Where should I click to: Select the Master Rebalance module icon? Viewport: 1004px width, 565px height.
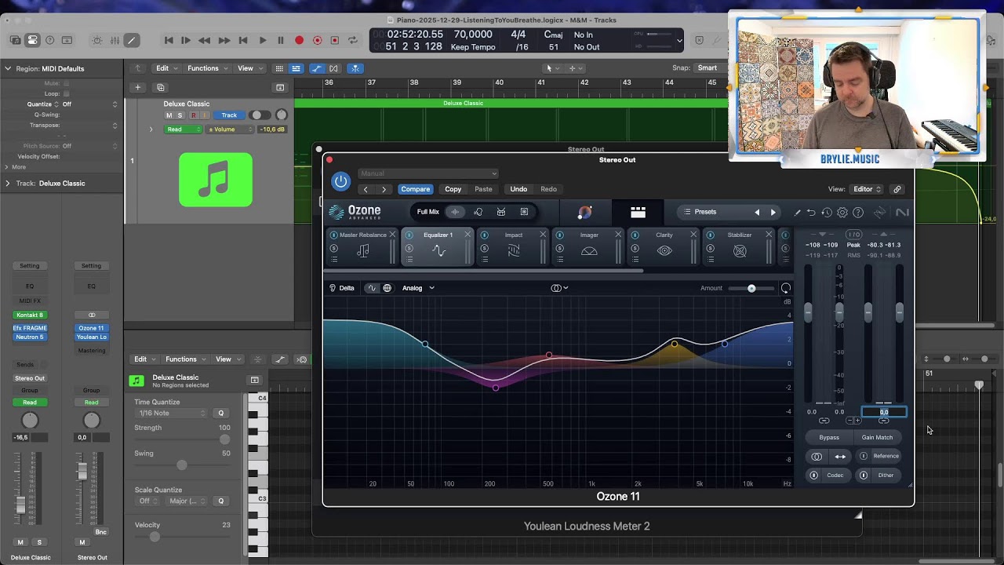(362, 251)
